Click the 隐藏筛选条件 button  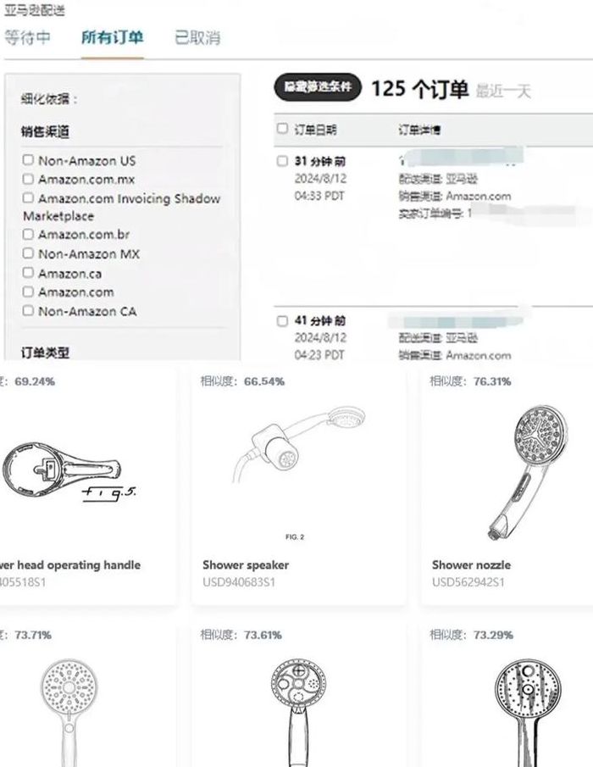pyautogui.click(x=318, y=87)
